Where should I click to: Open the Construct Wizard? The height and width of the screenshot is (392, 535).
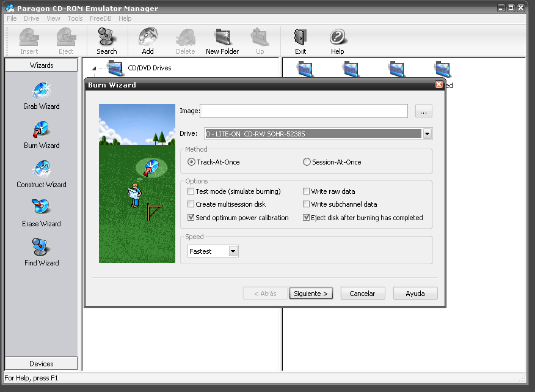click(41, 173)
